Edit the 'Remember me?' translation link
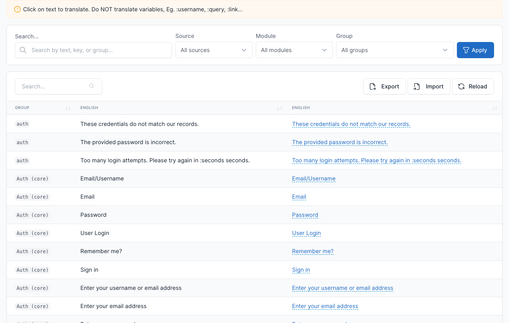The width and height of the screenshot is (509, 323). click(313, 251)
